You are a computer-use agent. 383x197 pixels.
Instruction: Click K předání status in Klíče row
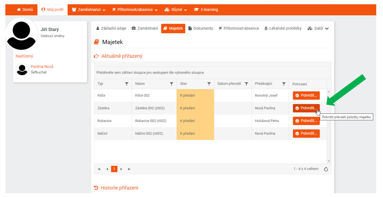[195, 95]
